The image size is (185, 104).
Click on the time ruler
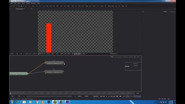(72, 93)
